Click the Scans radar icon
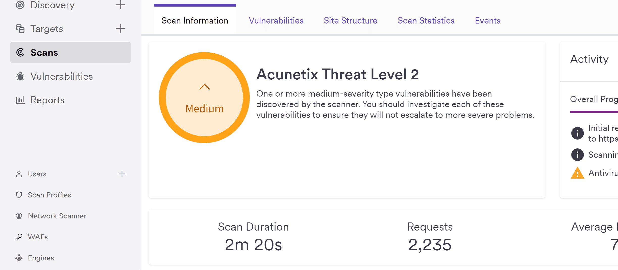618x270 pixels. point(20,52)
